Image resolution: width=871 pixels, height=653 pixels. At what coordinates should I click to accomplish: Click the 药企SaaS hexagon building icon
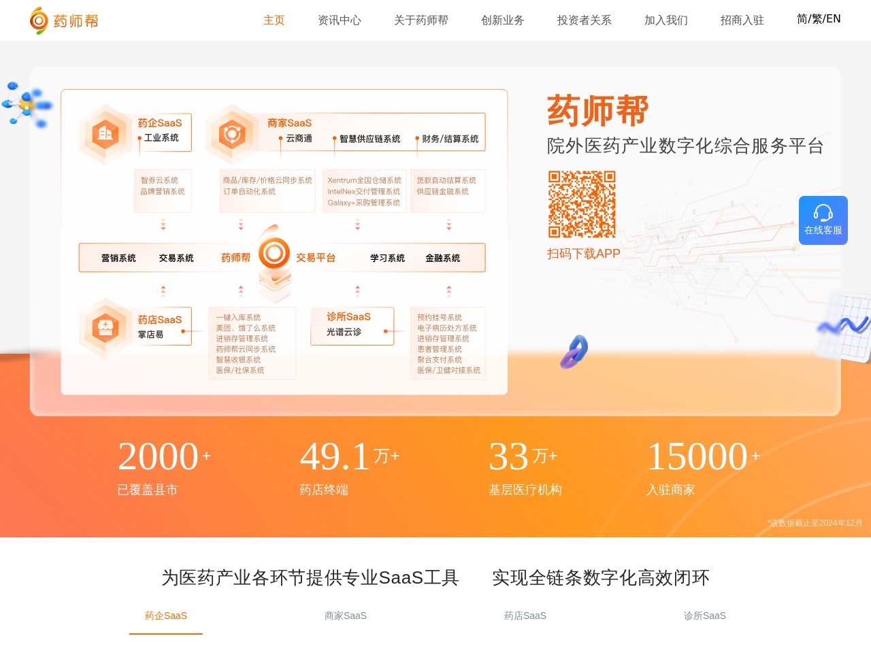click(x=105, y=134)
